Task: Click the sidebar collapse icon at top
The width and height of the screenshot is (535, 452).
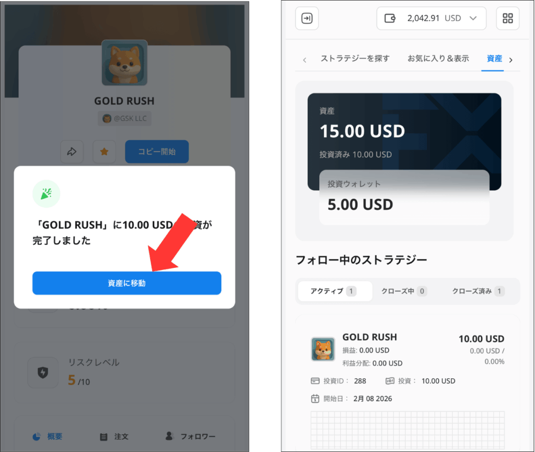Action: coord(307,18)
